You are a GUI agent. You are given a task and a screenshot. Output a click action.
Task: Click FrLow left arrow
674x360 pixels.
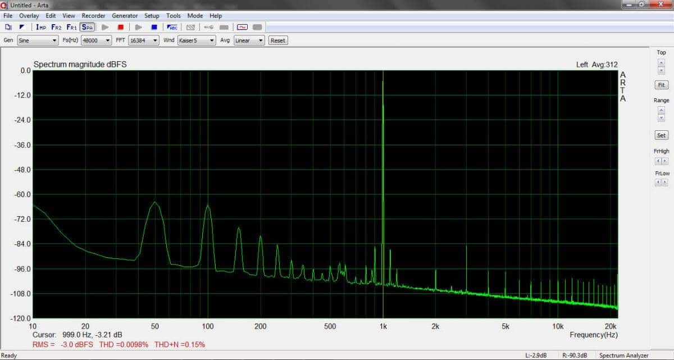click(658, 183)
